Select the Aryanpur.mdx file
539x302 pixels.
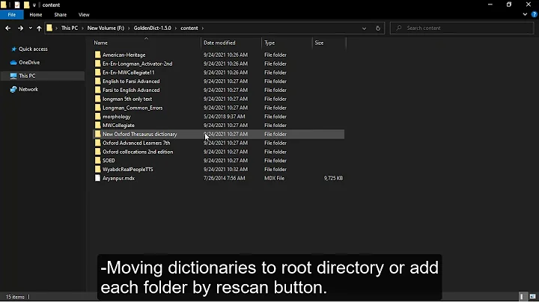coord(118,178)
